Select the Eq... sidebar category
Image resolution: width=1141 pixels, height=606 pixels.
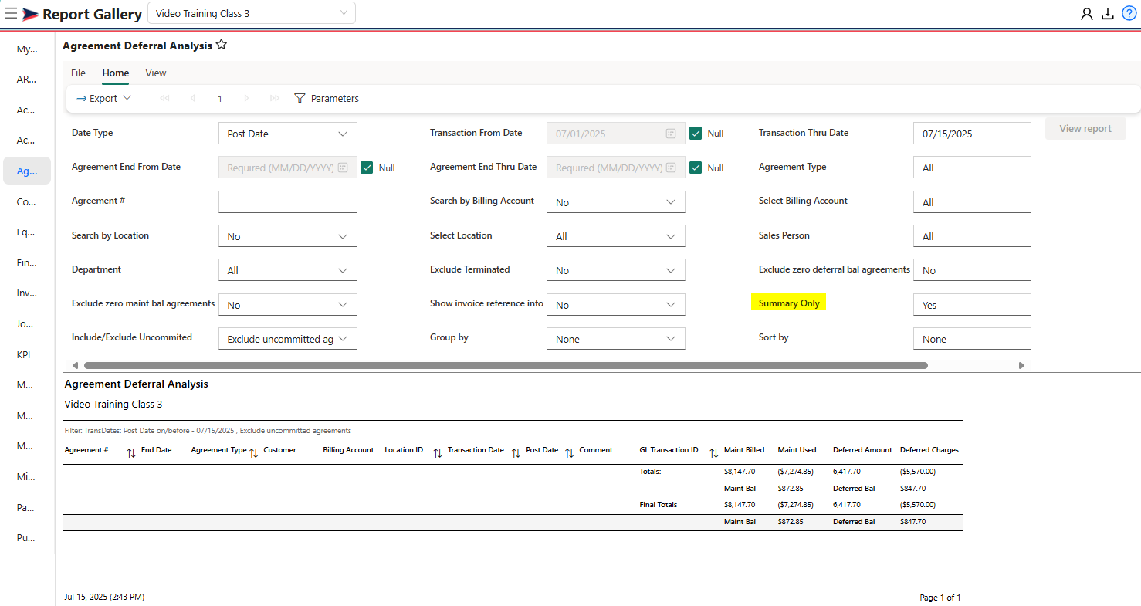point(27,232)
